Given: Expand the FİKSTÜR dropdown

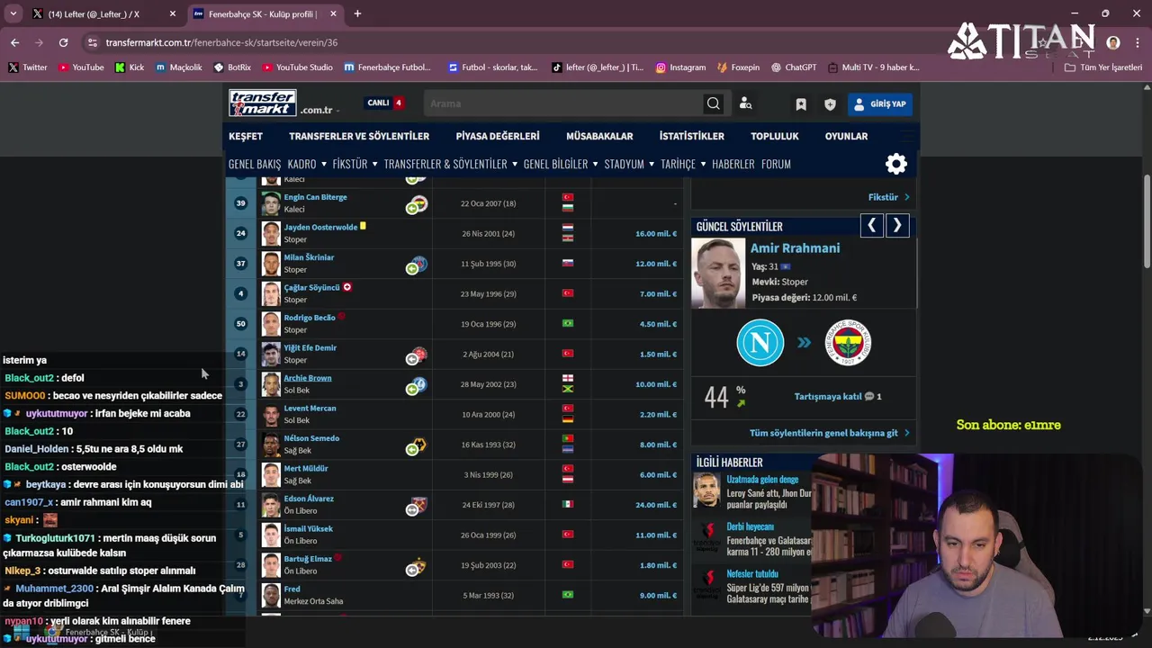Looking at the screenshot, I should click(x=355, y=164).
